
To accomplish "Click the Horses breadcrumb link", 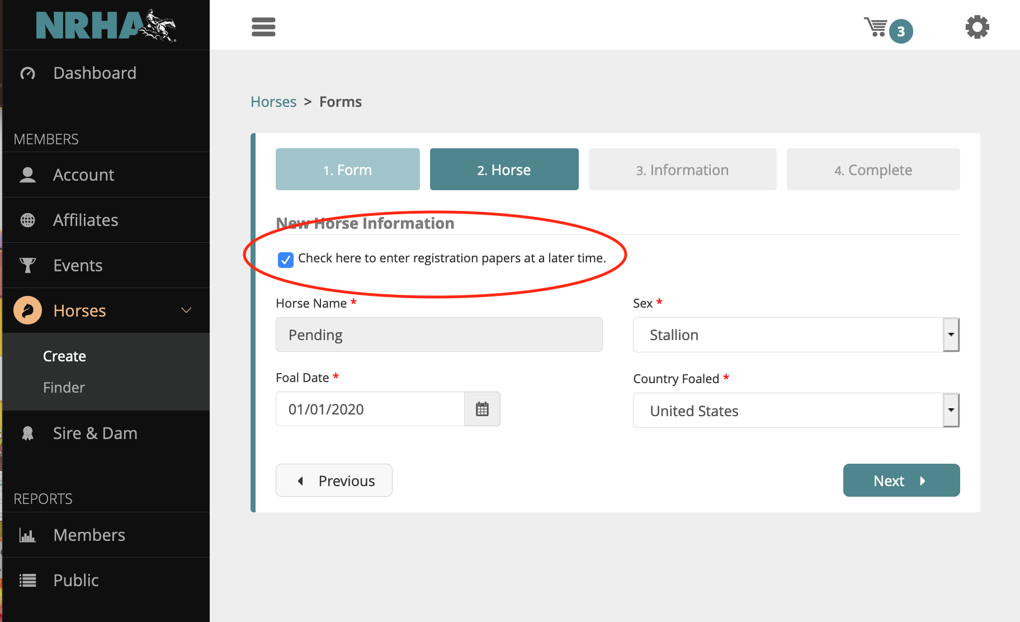I will (x=273, y=102).
